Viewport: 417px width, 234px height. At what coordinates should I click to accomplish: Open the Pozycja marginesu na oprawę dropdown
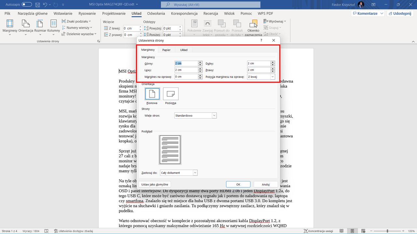[261, 76]
